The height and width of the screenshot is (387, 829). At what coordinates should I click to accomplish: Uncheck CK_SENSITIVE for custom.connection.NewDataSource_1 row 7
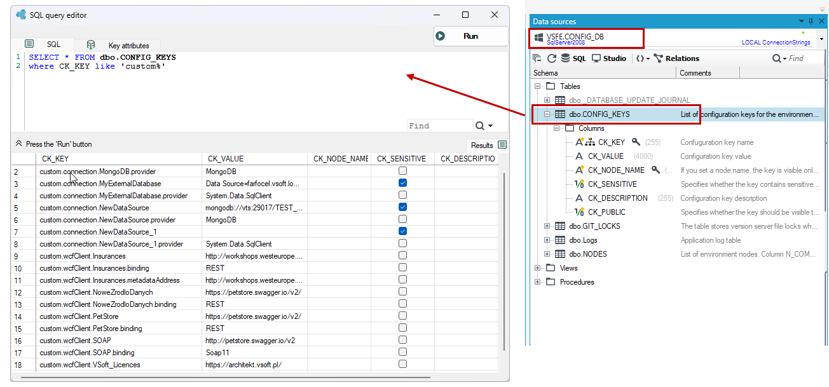[x=402, y=231]
